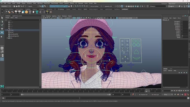Image resolution: width=190 pixels, height=107 pixels.
Task: Open the Windows menu
Action: 29,3
